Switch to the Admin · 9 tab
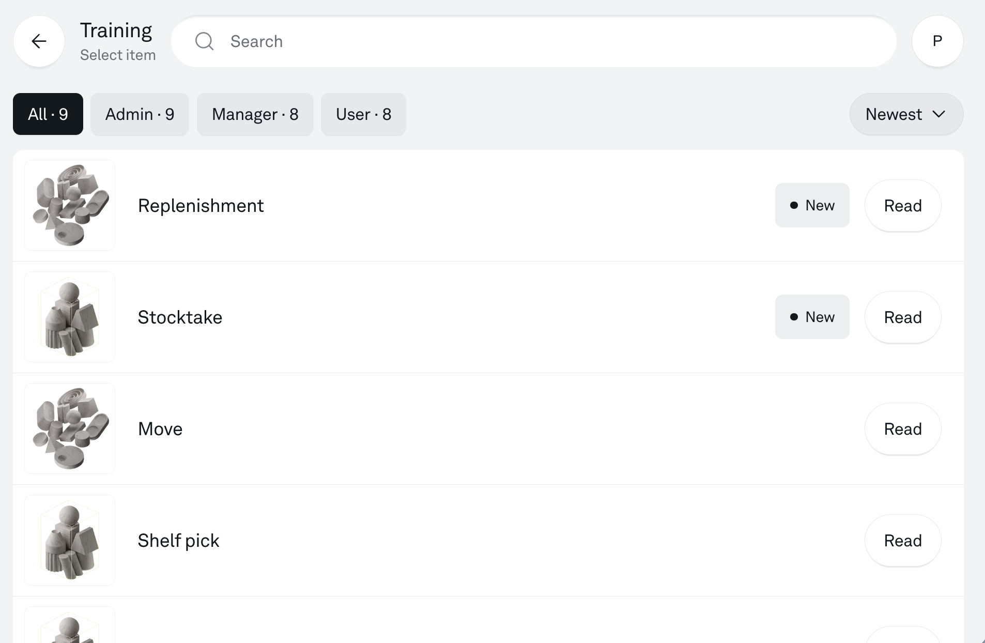This screenshot has width=985, height=643. pos(140,114)
